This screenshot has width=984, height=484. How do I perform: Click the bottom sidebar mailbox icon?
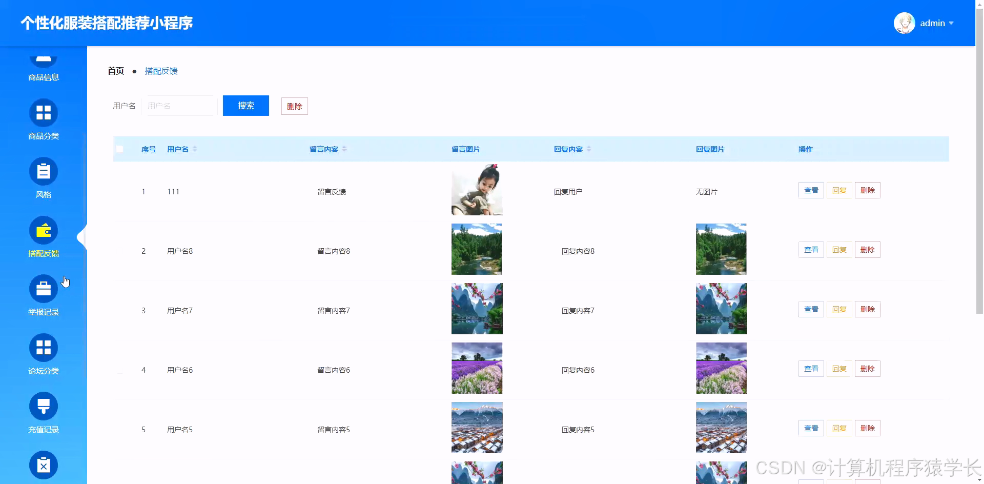(x=43, y=465)
